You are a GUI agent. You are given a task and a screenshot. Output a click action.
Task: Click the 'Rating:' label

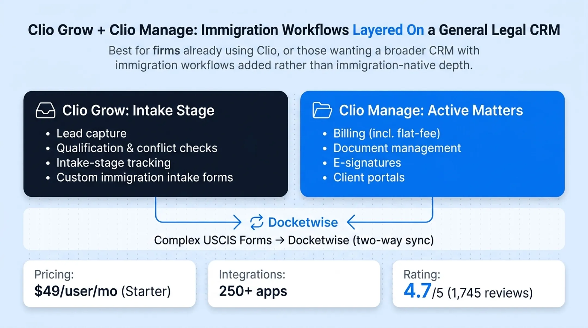[422, 274]
